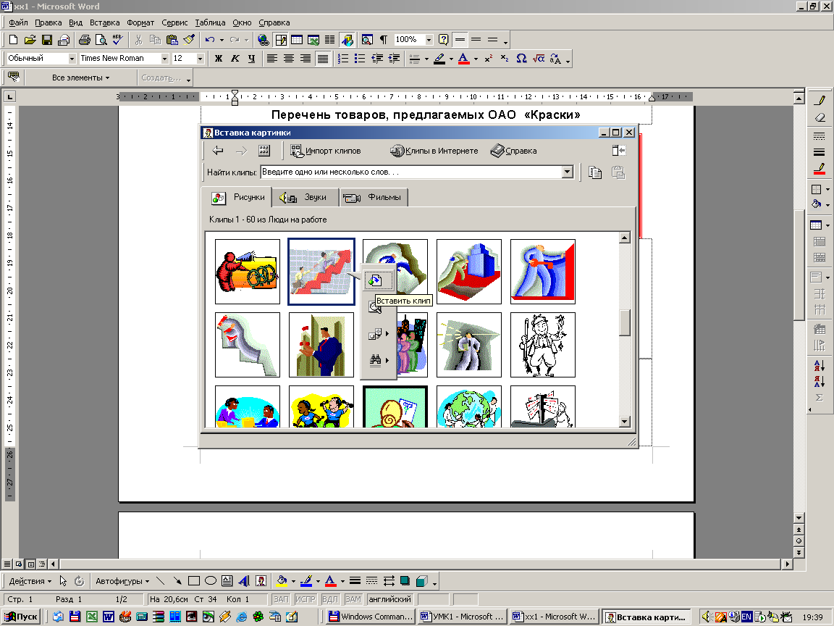This screenshot has height=626, width=834.
Task: Click the superscript x² icon
Action: tap(488, 59)
